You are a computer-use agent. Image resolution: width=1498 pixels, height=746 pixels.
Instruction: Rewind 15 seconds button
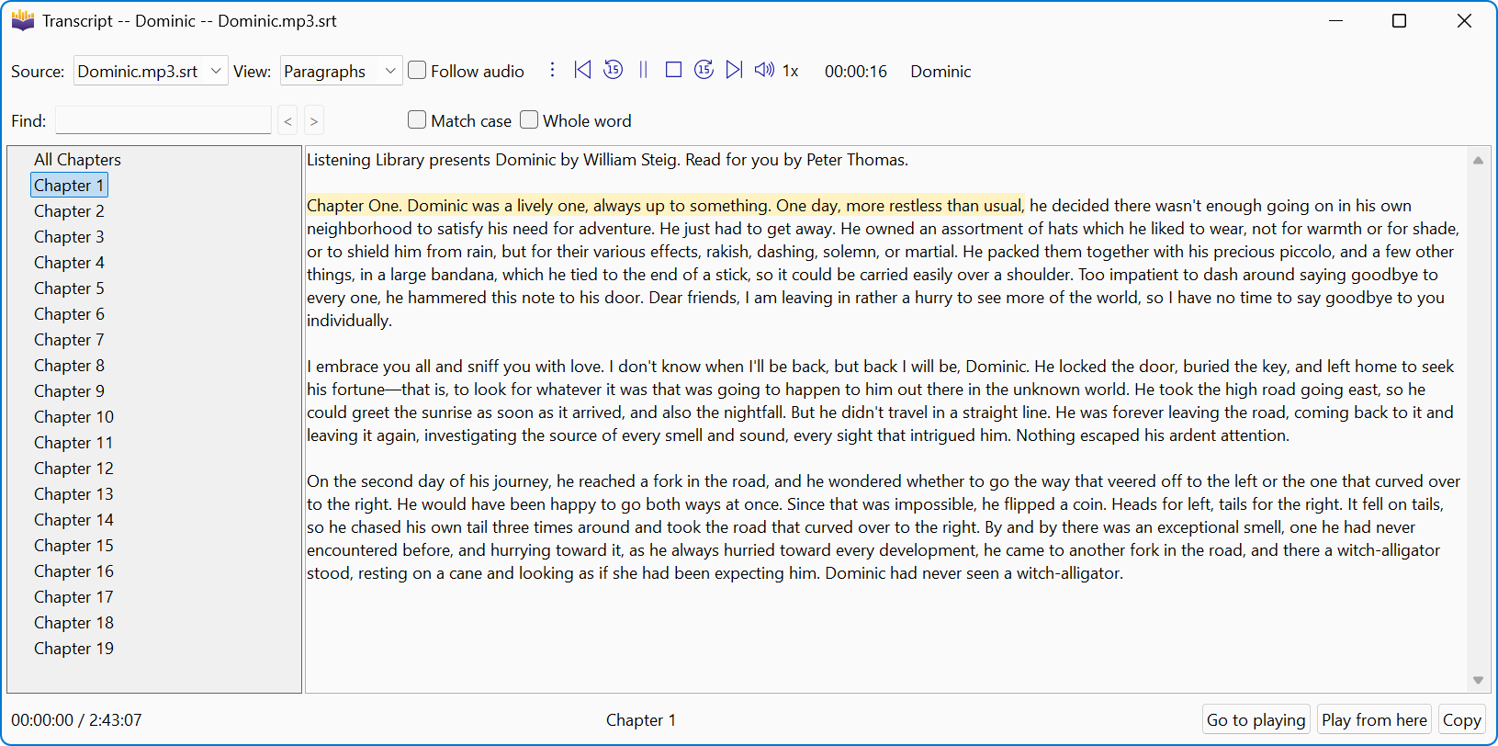(613, 70)
